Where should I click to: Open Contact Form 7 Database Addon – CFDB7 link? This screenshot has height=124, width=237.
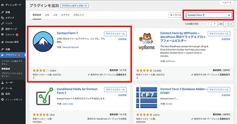tap(184, 91)
